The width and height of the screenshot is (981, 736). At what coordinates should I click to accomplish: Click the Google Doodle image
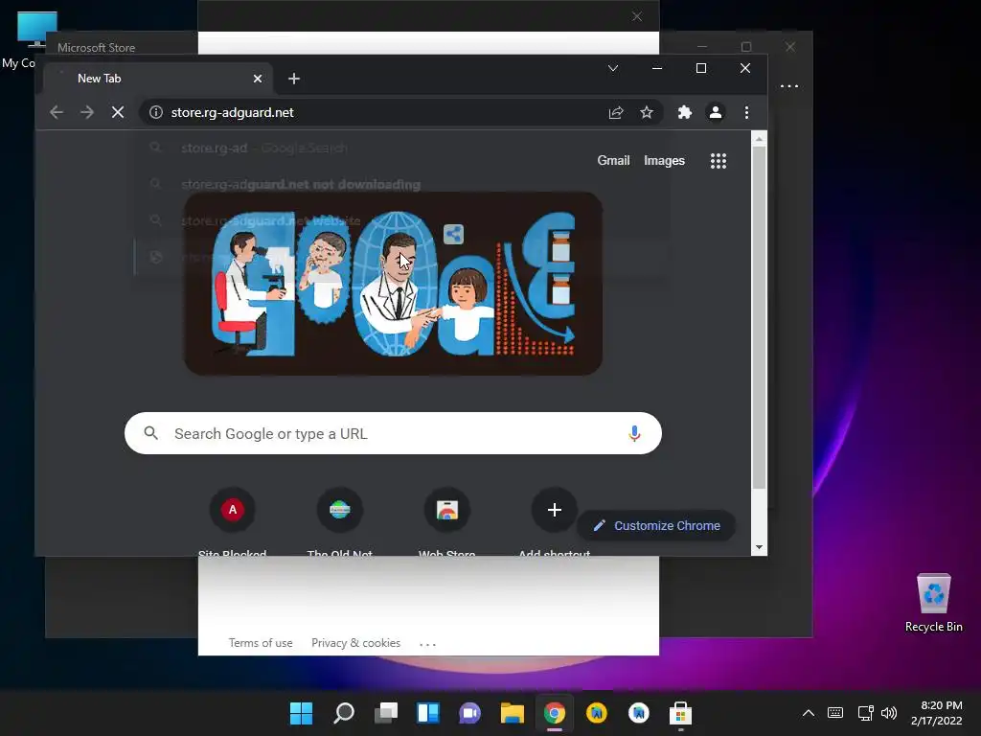point(393,284)
